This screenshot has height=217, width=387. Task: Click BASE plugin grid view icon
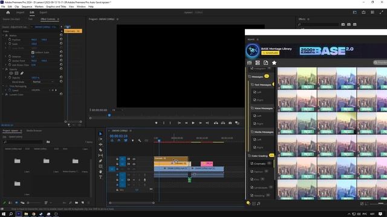(x=258, y=63)
